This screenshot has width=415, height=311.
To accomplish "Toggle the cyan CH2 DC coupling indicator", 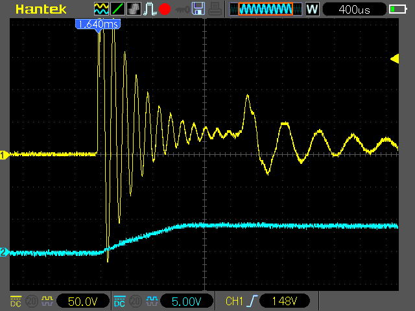I will pos(119,301).
